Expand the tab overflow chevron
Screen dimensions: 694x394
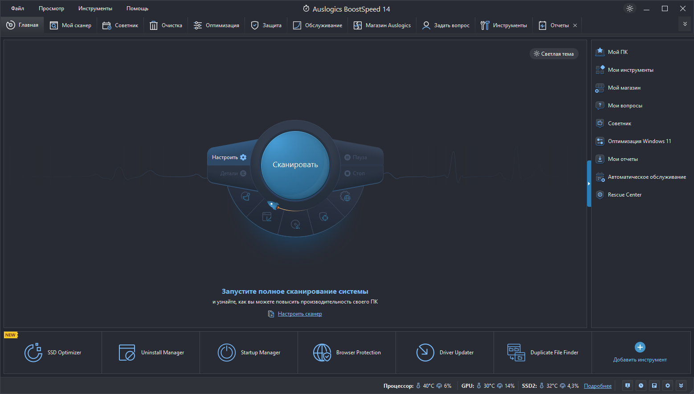(685, 24)
